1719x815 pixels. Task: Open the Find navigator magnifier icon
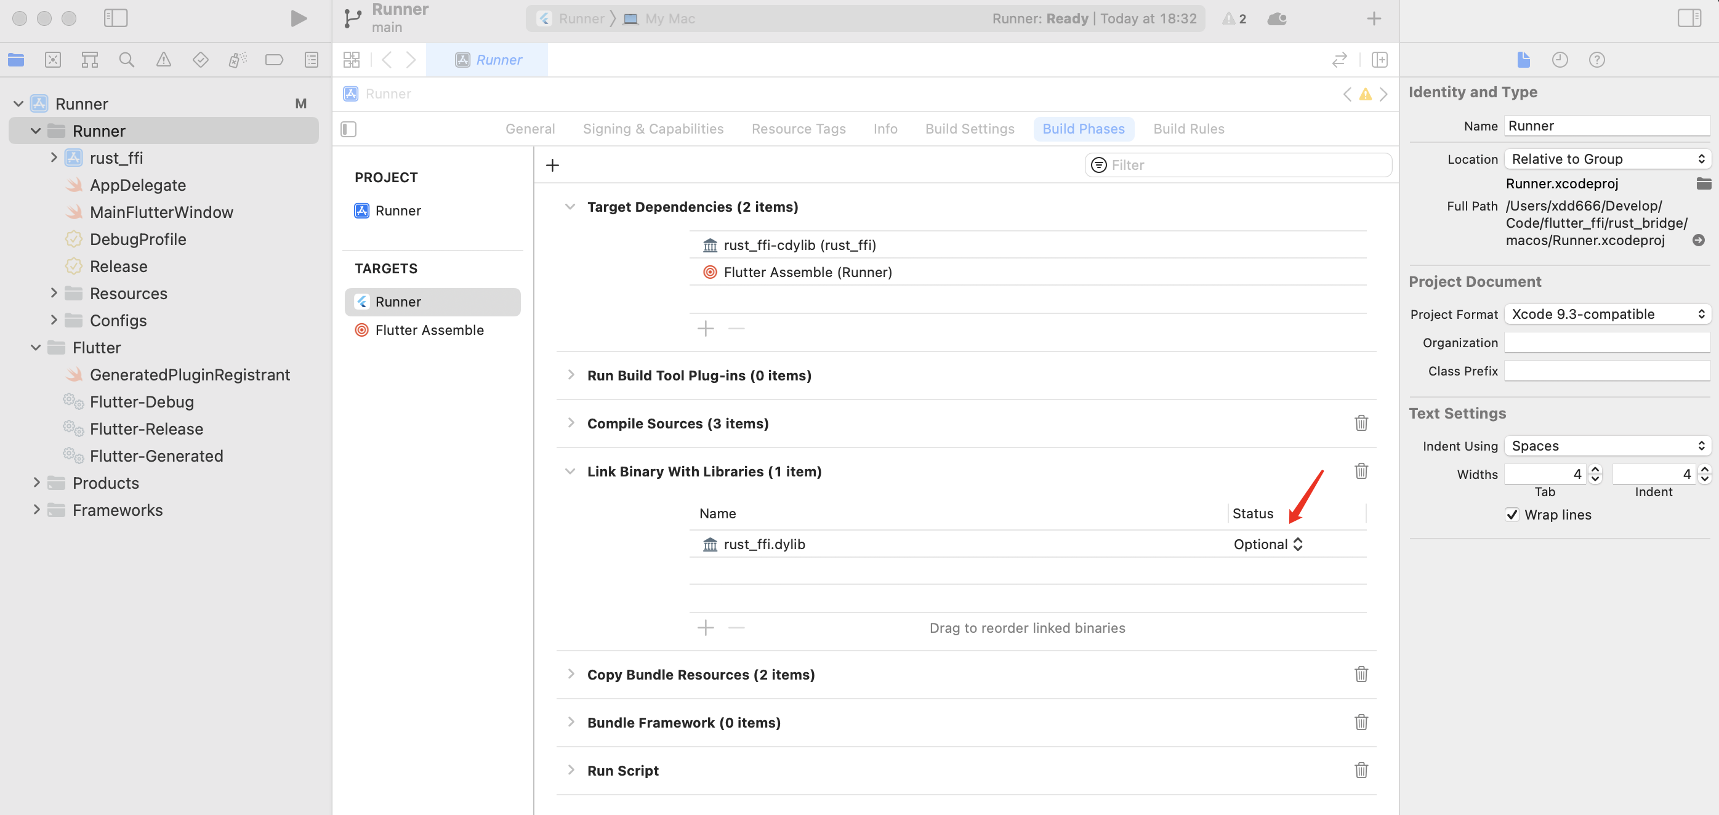point(126,60)
